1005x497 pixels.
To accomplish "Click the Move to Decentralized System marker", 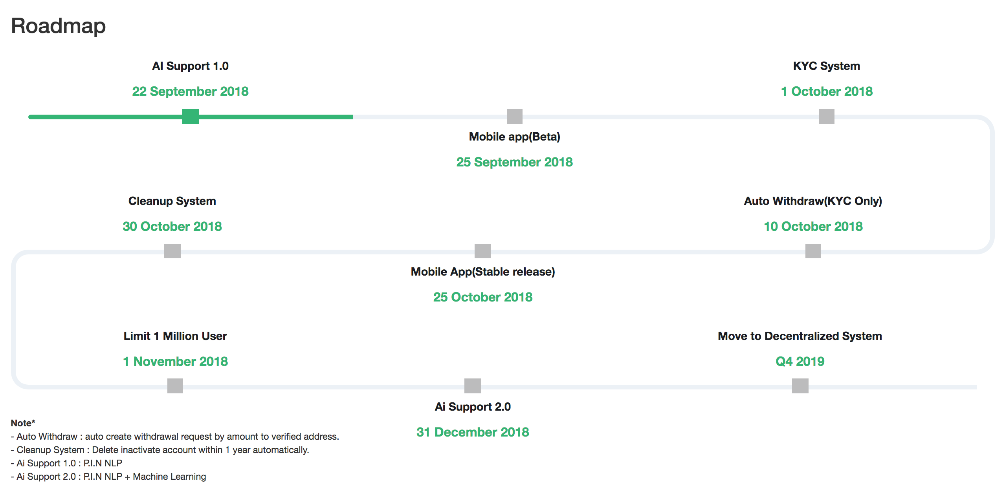I will (x=800, y=386).
